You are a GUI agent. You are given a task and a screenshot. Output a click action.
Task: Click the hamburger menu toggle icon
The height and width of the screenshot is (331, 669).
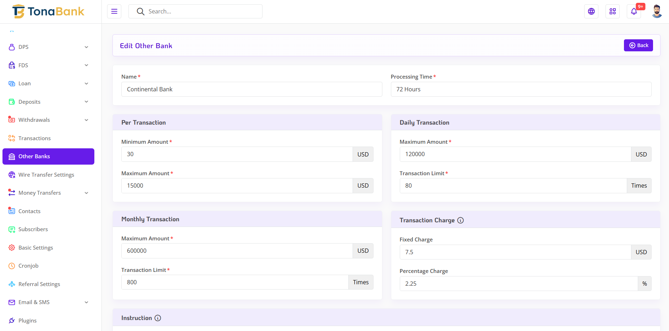coord(114,11)
